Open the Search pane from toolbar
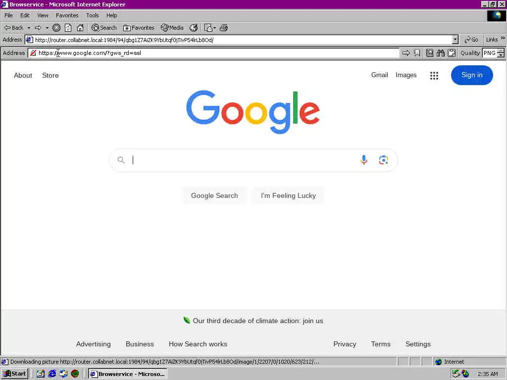Viewport: 507px width, 380px height. (104, 28)
